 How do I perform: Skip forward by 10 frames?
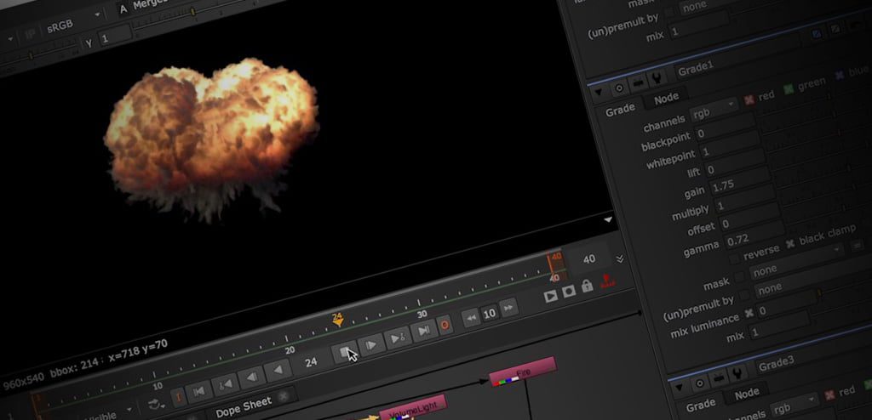pos(508,307)
